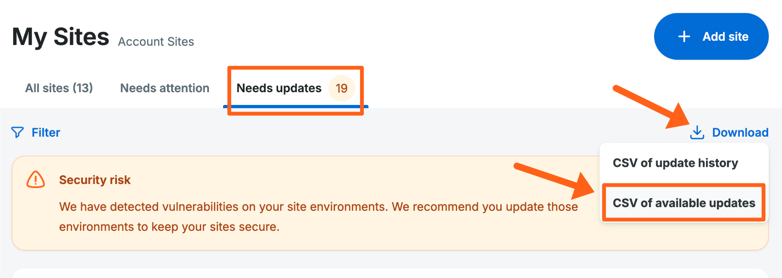This screenshot has width=782, height=278.
Task: Click the vulnerabilities description text in warning banner
Action: click(x=319, y=207)
